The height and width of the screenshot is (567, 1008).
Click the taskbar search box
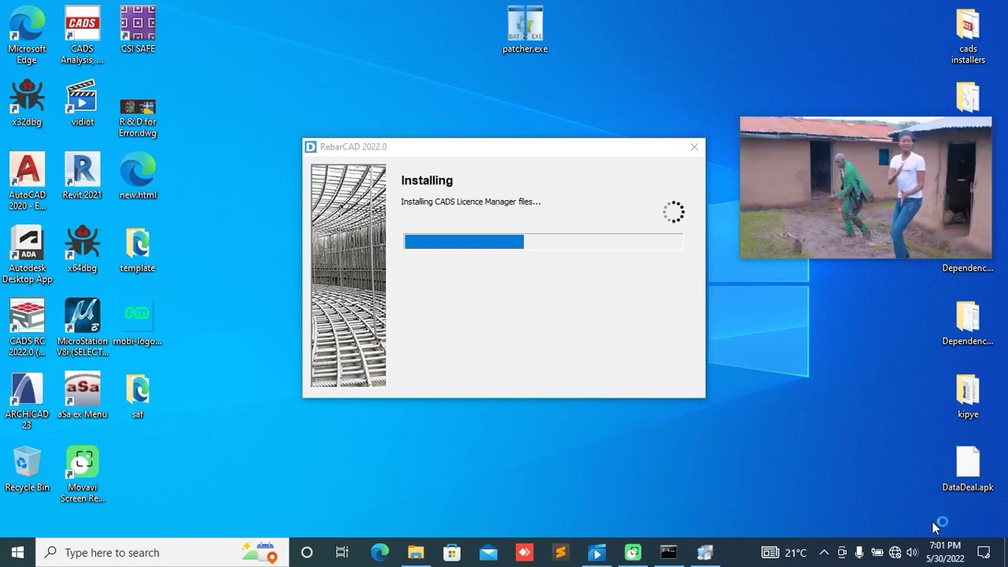[162, 552]
